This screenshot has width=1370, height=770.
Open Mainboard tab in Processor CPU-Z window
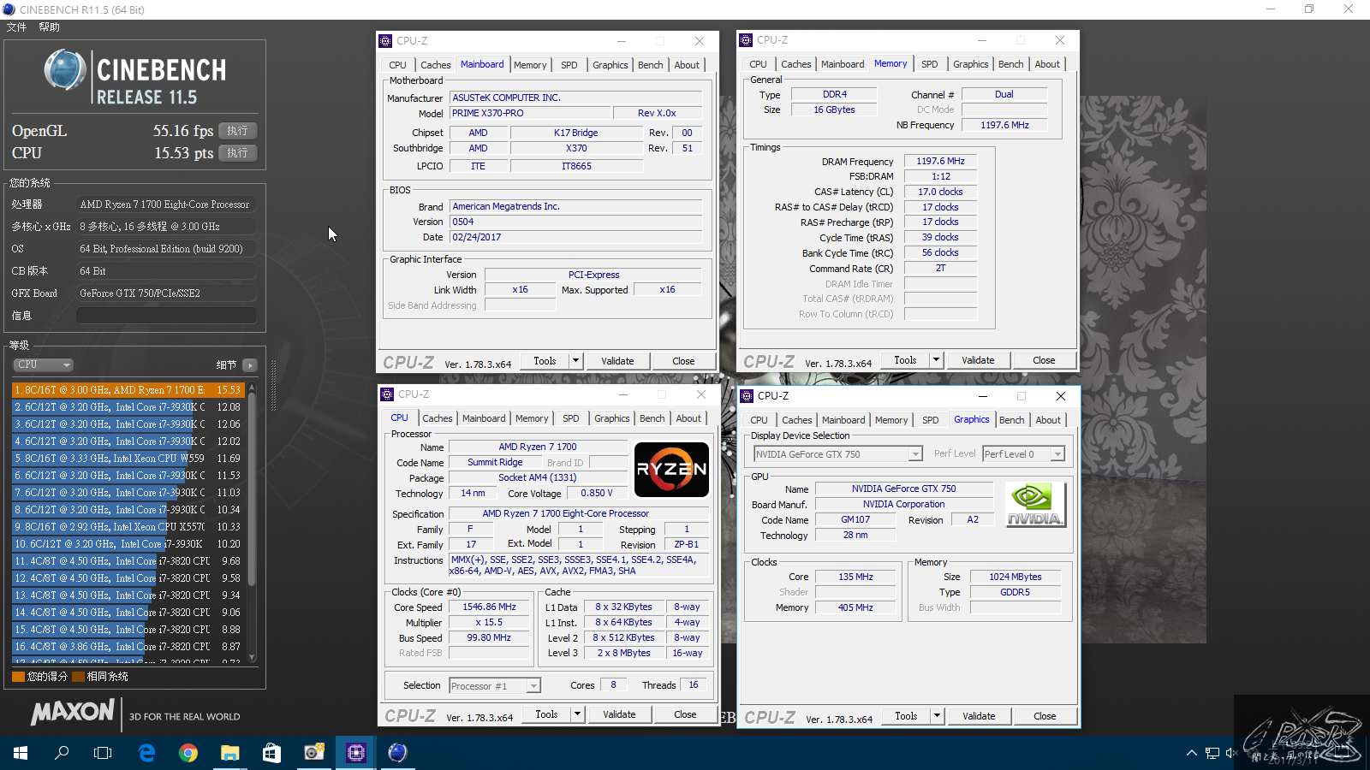(484, 418)
